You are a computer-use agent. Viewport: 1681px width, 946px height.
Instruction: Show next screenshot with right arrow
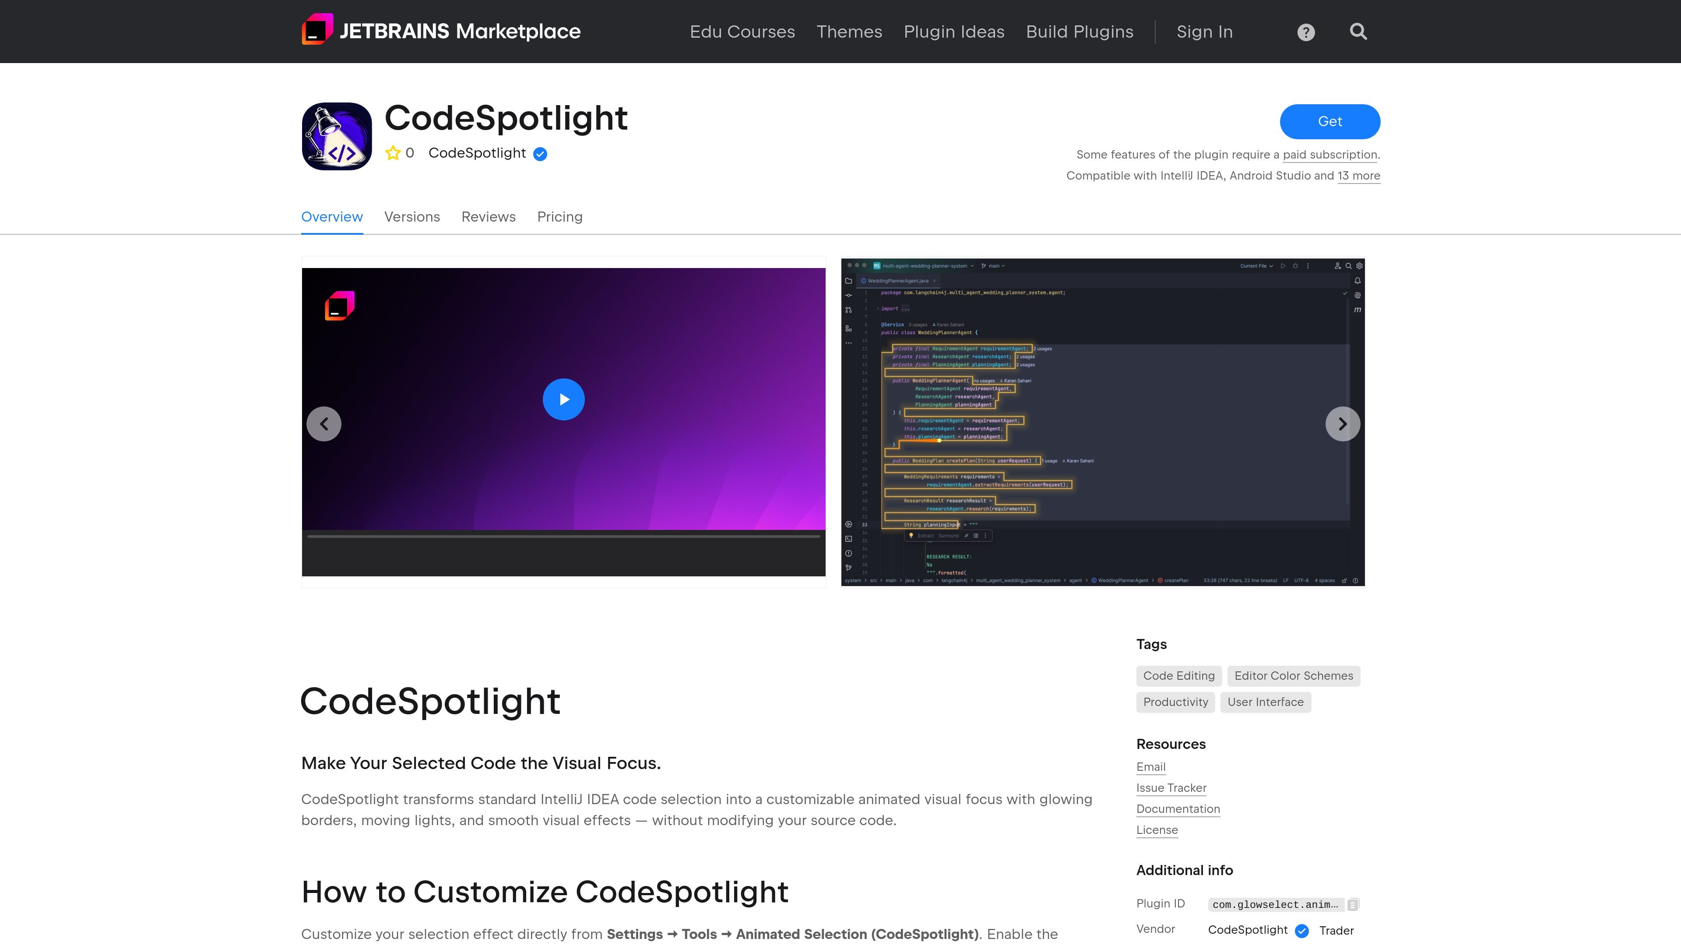(1342, 424)
